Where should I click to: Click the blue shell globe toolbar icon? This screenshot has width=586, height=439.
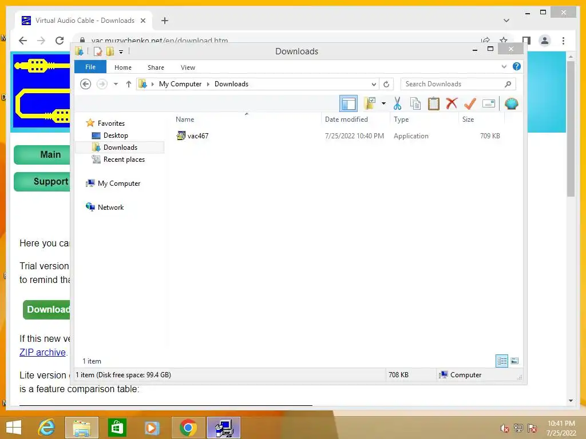coord(511,103)
